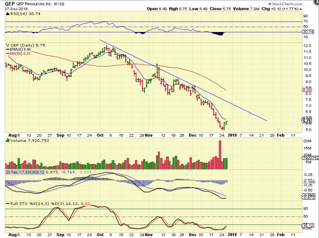Click the Volume 7,920,752 legend text
This screenshot has height=238, width=319.
[30, 140]
